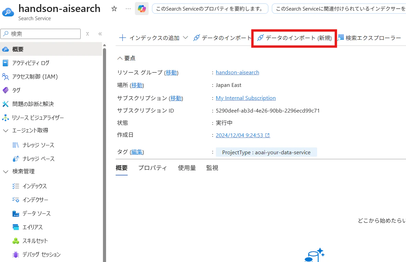Click the インデックス list icon

coord(16,186)
